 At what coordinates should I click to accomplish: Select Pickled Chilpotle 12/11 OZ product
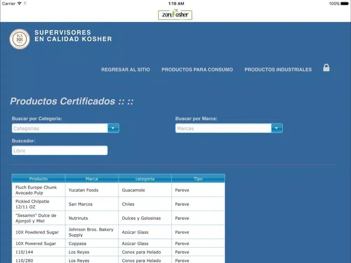[39, 204]
